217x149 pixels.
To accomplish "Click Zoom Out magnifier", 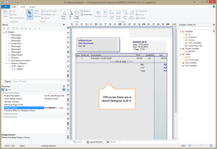I will (x=86, y=14).
